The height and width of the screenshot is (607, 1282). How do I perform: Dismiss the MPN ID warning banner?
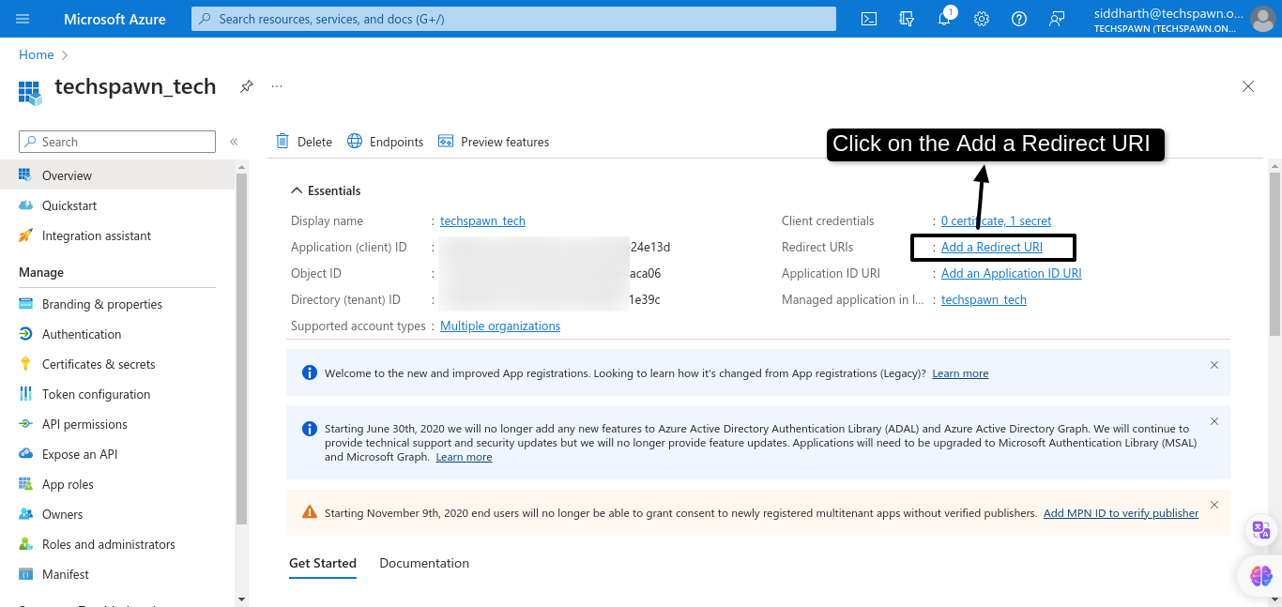[1213, 505]
